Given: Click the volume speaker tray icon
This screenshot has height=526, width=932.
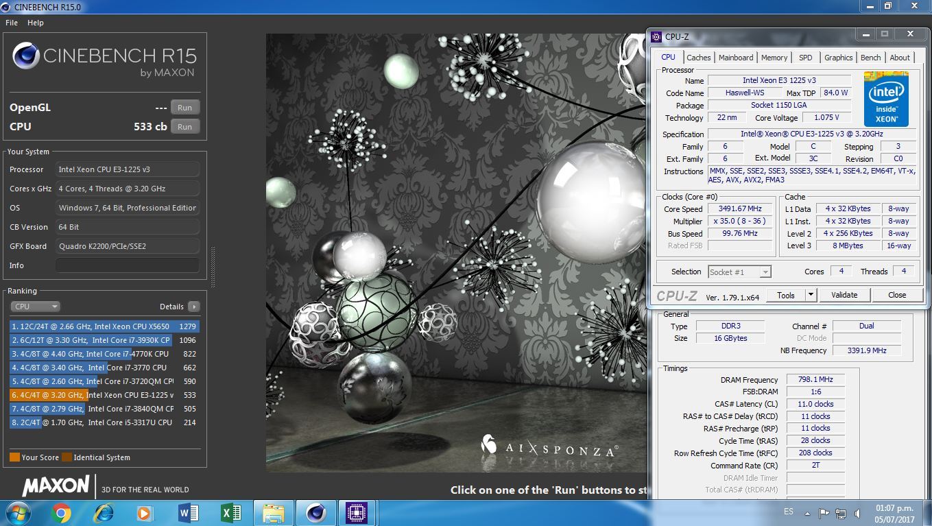Looking at the screenshot, I should pyautogui.click(x=857, y=512).
